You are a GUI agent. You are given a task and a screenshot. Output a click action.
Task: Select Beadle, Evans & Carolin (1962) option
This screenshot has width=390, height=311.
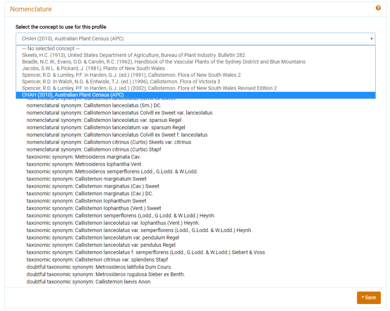coord(163,62)
